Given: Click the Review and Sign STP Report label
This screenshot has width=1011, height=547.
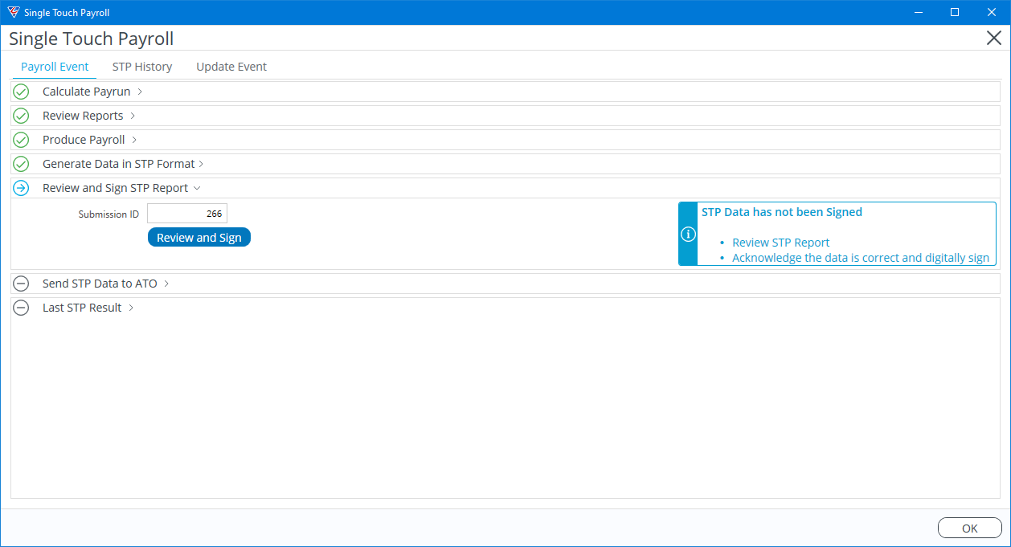Looking at the screenshot, I should tap(115, 188).
